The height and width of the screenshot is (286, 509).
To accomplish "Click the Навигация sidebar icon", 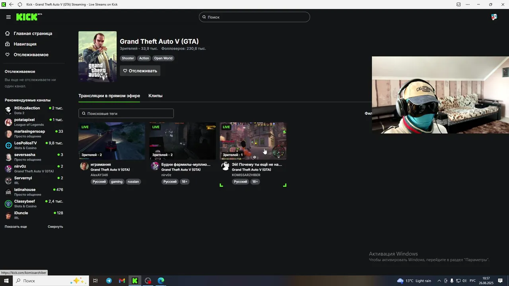I will (8, 44).
